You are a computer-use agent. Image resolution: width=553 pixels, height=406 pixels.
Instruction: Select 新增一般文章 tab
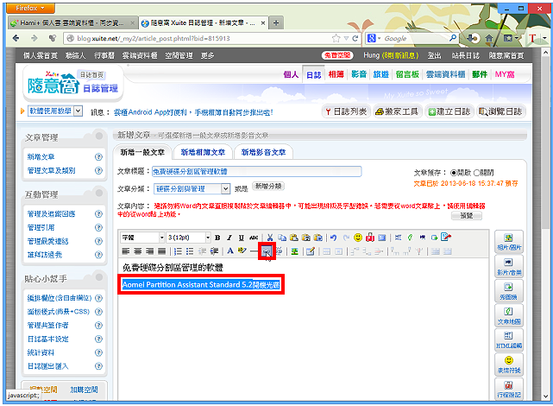(142, 152)
